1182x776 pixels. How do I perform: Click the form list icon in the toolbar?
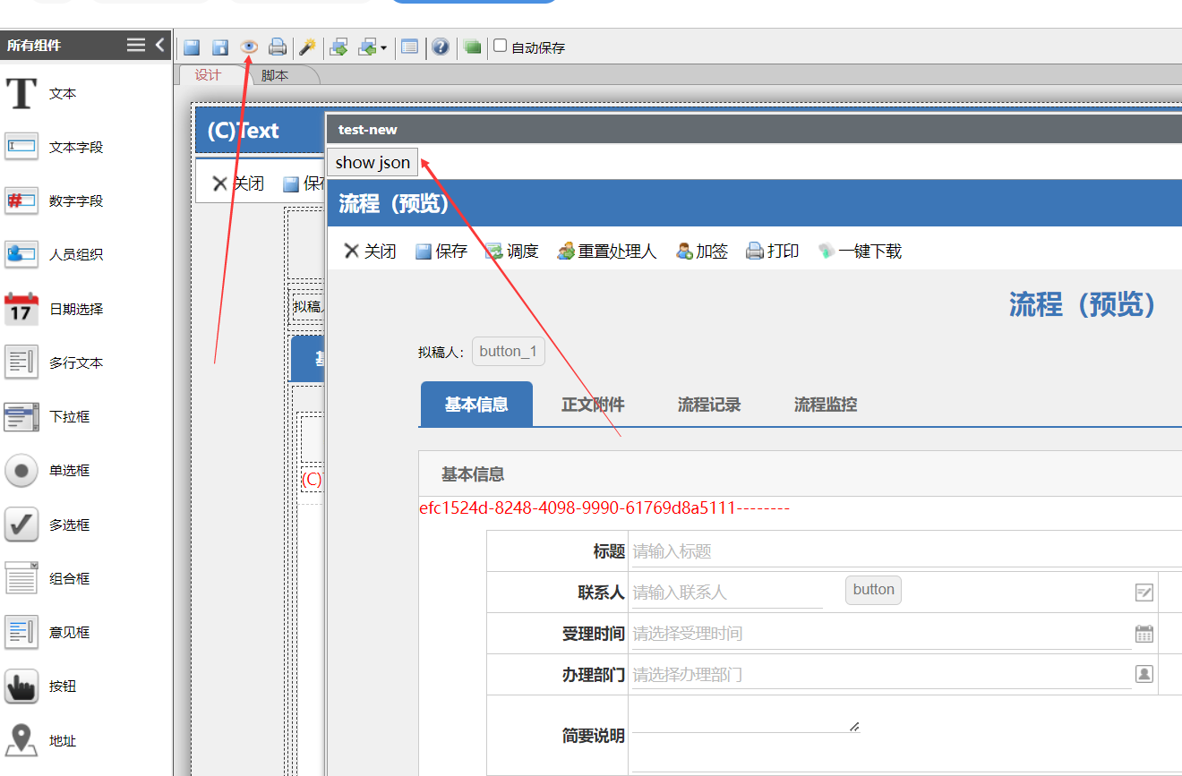click(409, 47)
